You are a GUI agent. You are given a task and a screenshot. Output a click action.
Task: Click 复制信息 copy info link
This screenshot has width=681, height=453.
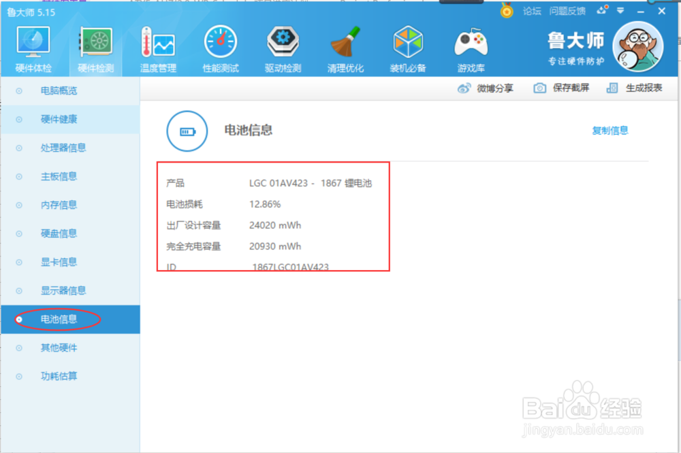coord(609,131)
